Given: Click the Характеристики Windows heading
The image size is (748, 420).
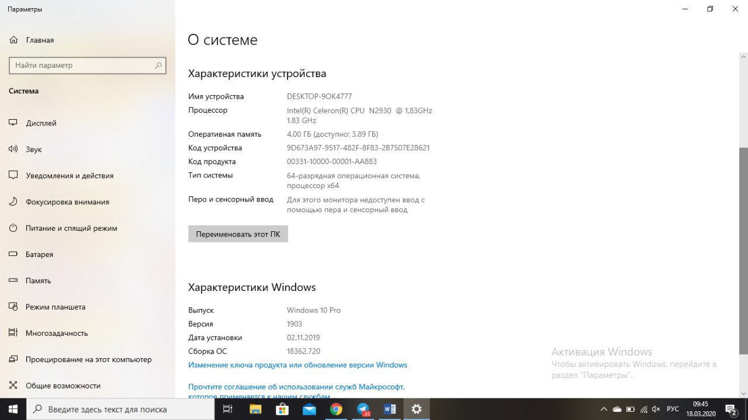Looking at the screenshot, I should (x=252, y=287).
